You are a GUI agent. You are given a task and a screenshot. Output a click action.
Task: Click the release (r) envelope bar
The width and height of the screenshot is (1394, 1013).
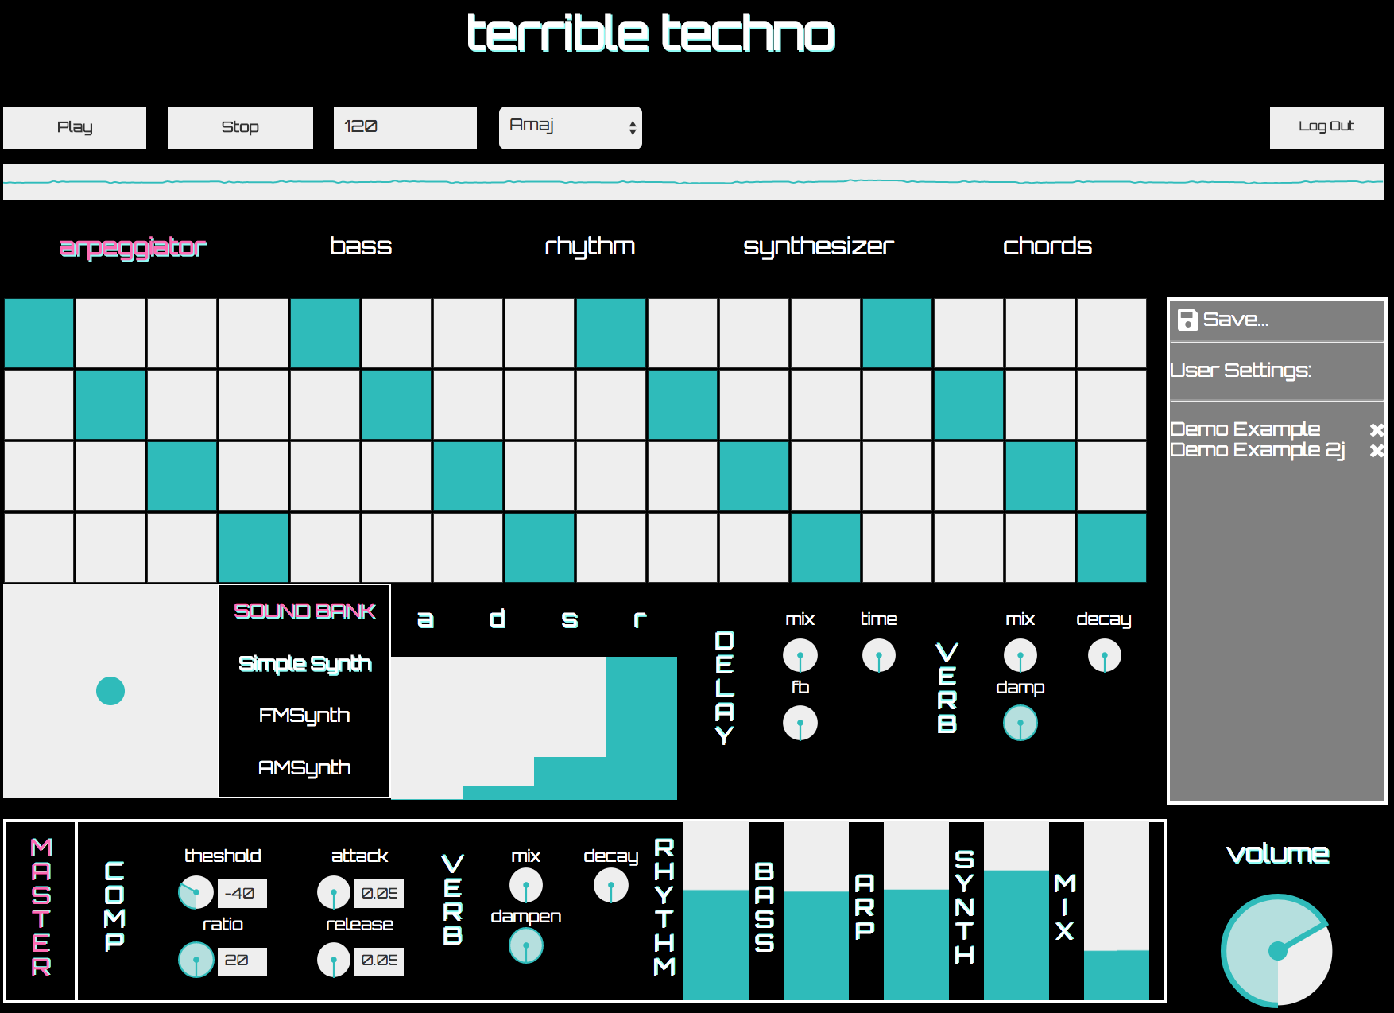click(x=641, y=728)
